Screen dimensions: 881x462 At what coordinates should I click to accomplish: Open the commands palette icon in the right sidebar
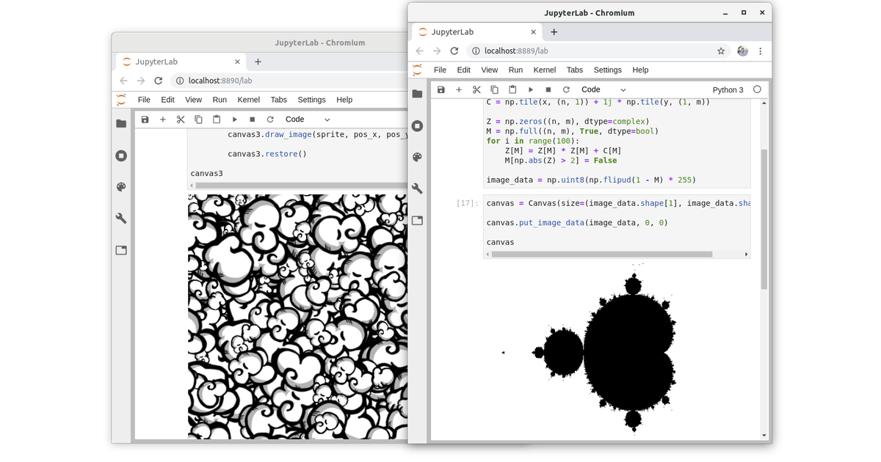(417, 157)
